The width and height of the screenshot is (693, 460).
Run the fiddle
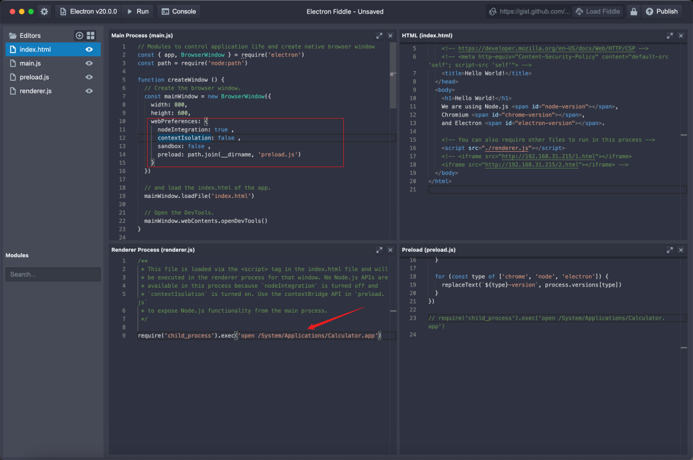[138, 12]
